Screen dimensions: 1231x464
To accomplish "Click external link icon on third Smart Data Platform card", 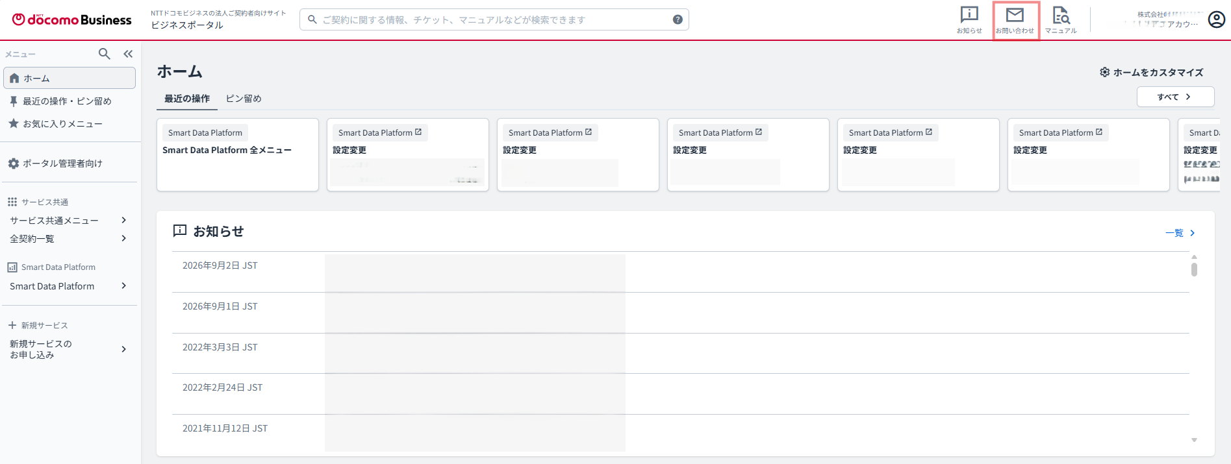I will (x=589, y=132).
